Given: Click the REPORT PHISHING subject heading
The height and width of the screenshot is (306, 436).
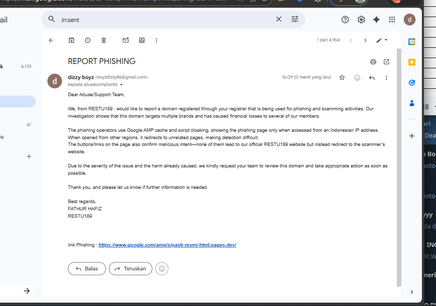Looking at the screenshot, I should coord(102,61).
